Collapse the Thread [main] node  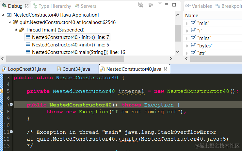point(16,30)
